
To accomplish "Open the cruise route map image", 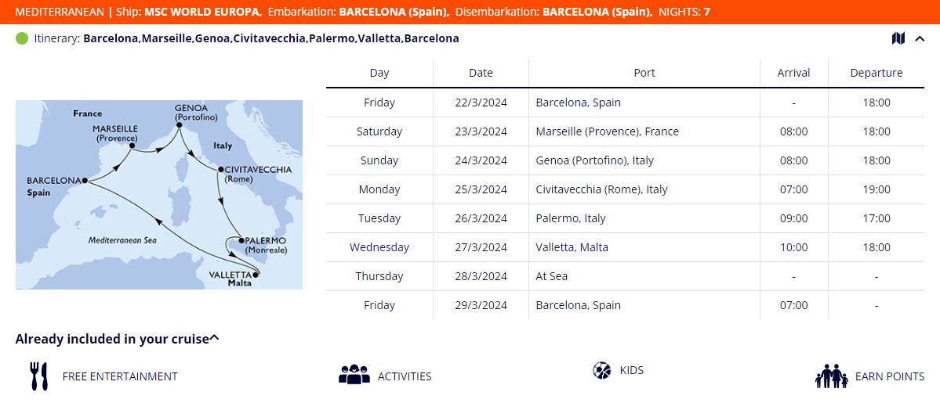I will (x=159, y=194).
